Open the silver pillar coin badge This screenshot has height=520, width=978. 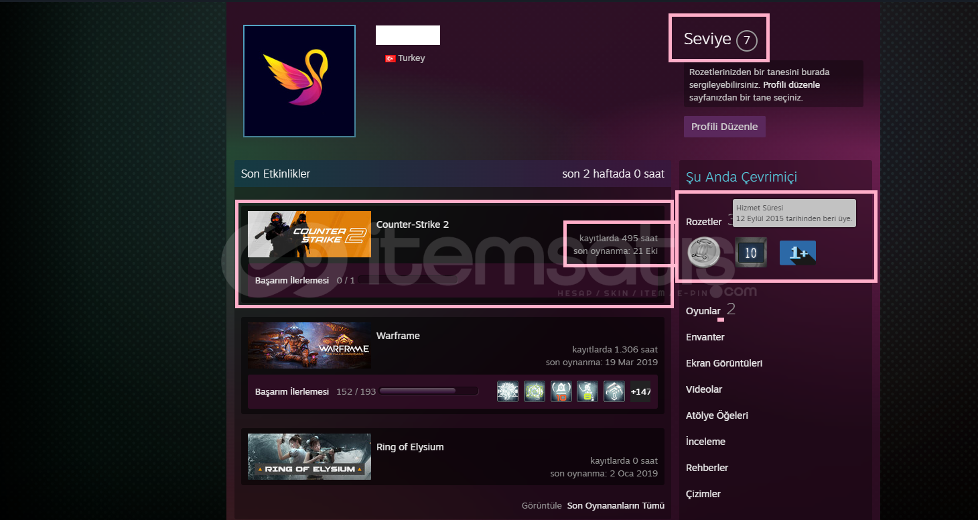(x=703, y=253)
